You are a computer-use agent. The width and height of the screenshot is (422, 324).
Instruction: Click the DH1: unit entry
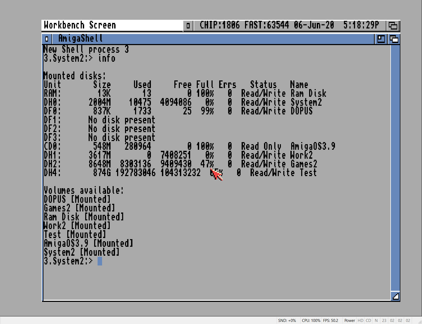[x=52, y=155]
